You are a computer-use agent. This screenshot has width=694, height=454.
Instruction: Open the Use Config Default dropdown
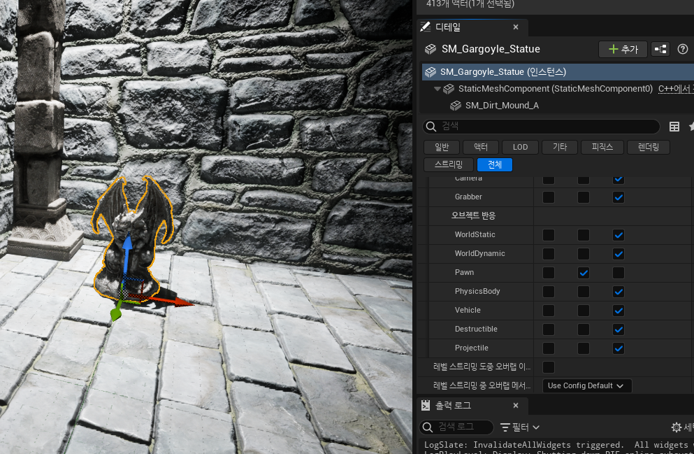click(x=586, y=385)
